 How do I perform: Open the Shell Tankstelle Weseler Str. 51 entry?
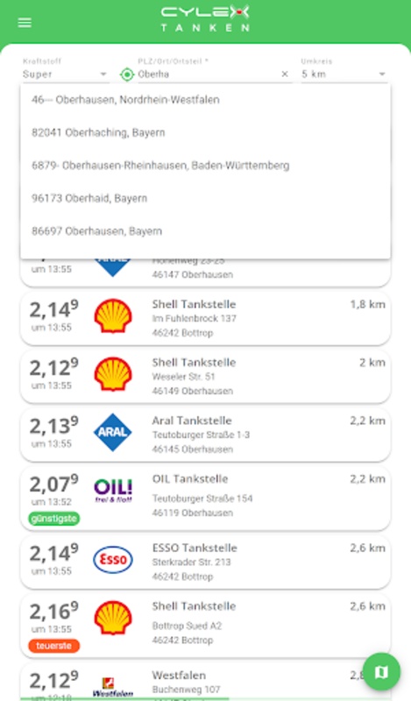[x=205, y=377]
